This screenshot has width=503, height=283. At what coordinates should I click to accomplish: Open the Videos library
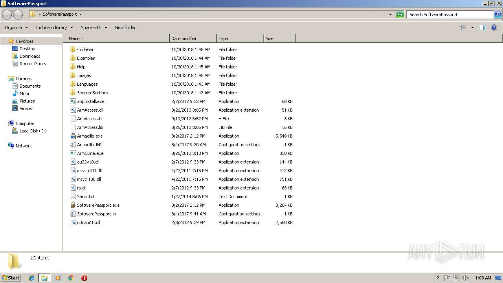26,108
